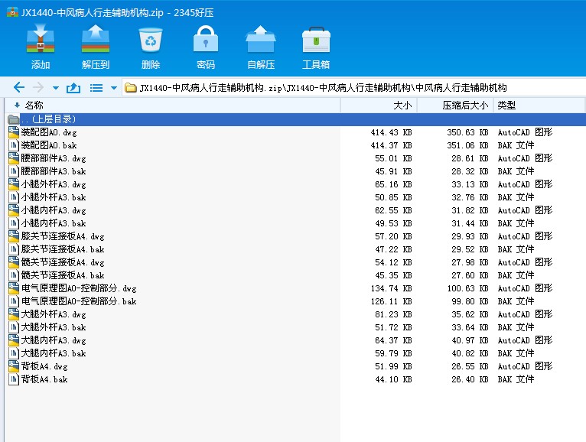Click the dwg icon of 装配图A0.dwg

14,132
